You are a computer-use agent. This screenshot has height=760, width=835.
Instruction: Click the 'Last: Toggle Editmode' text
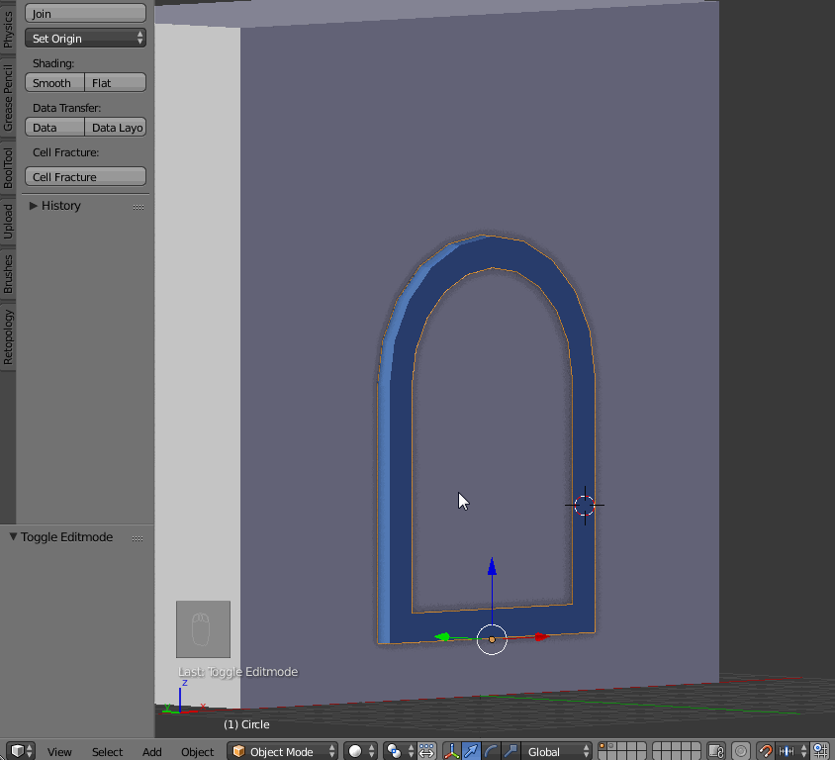pos(238,672)
